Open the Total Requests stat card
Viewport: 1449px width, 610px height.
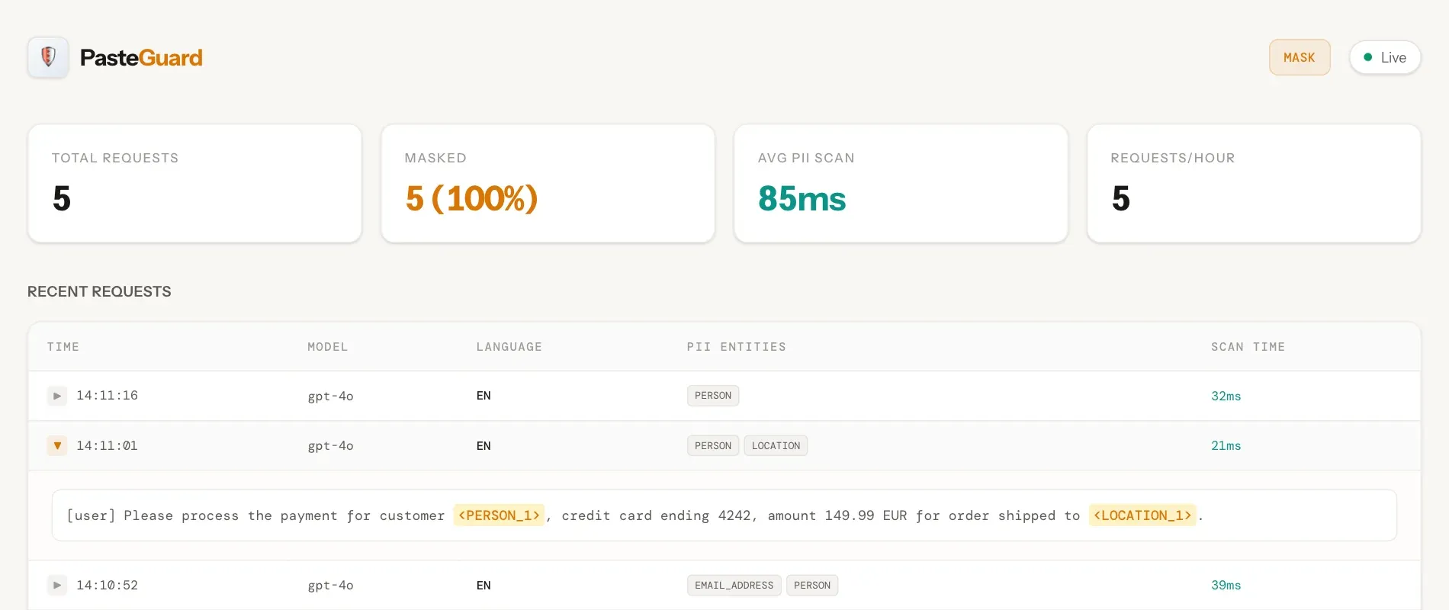point(194,184)
